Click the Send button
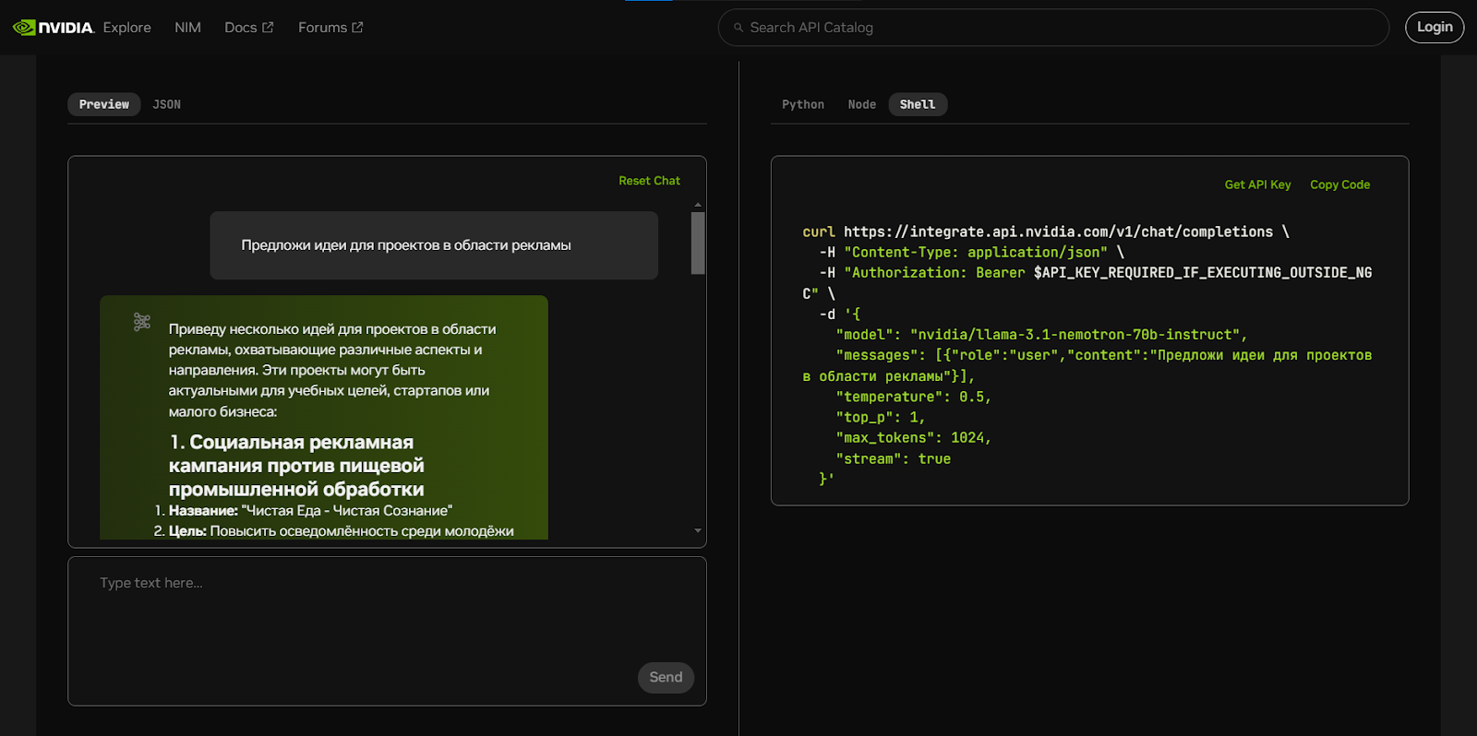This screenshot has height=736, width=1477. click(666, 677)
